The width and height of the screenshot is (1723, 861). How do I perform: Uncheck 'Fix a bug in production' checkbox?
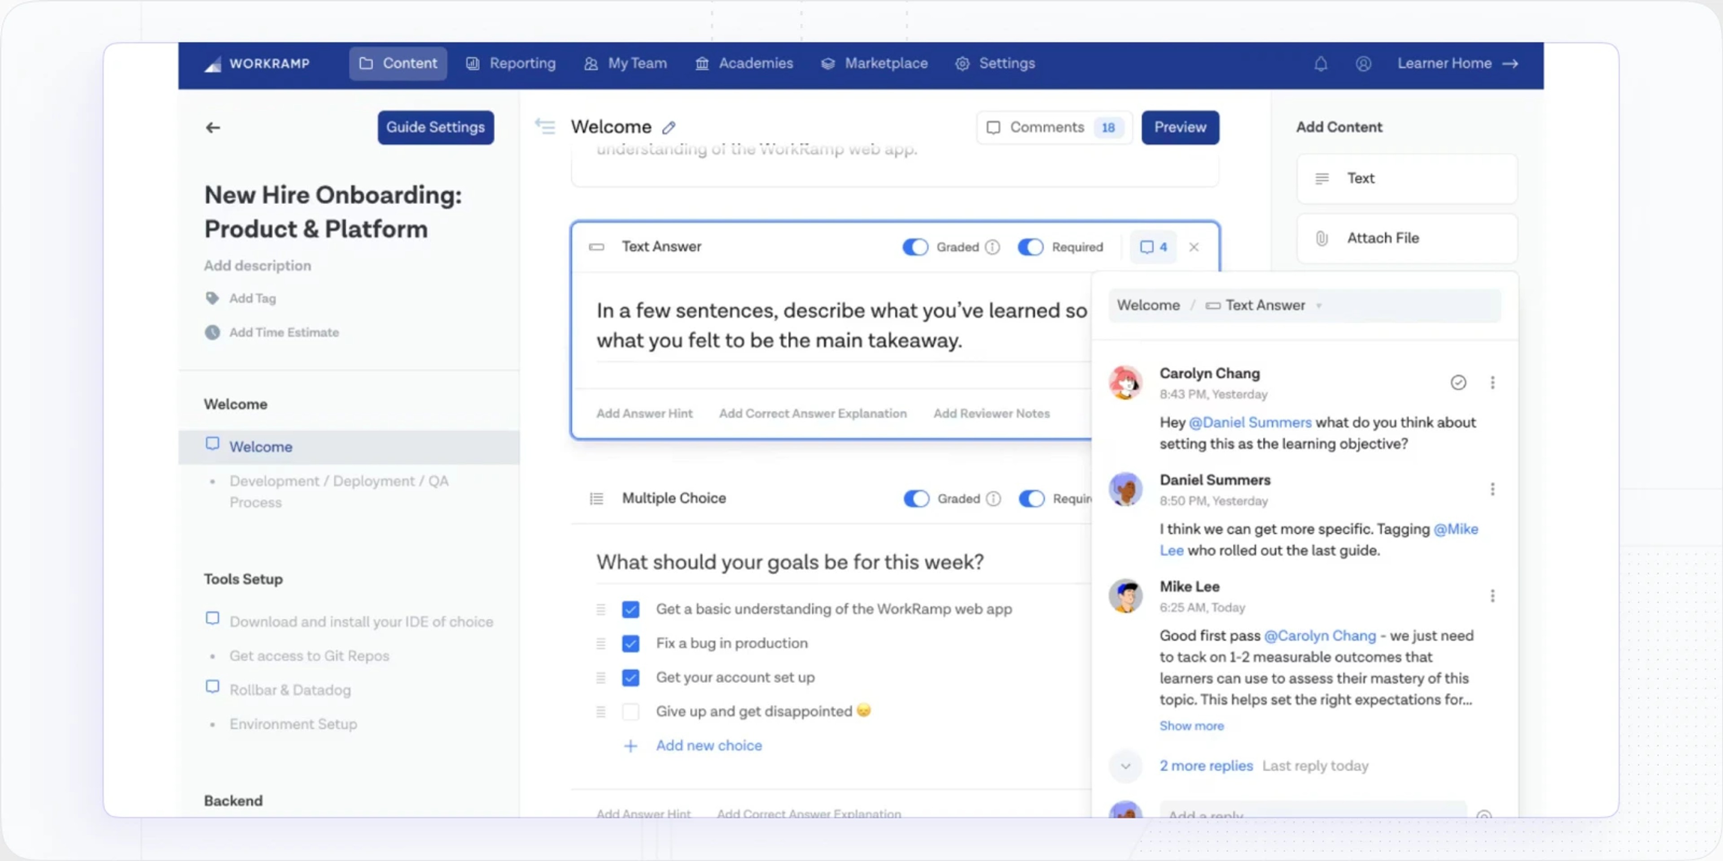tap(630, 643)
